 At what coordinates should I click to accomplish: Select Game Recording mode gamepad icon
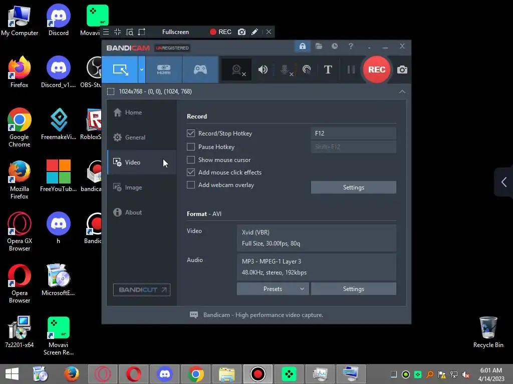click(x=200, y=69)
